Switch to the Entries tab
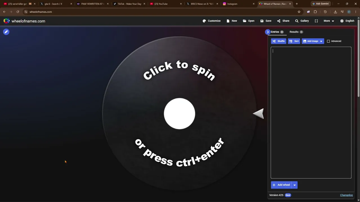 click(x=277, y=32)
